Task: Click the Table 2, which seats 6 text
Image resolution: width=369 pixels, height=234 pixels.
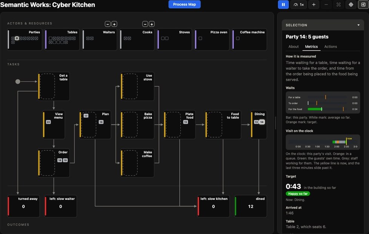Action: point(306,227)
